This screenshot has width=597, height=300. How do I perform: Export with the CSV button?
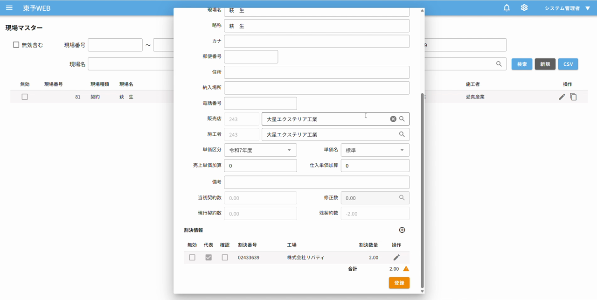[568, 64]
